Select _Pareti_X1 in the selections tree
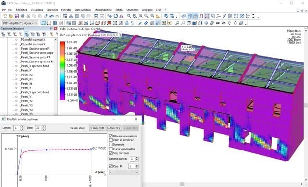Screen dimensions: 308x187 pyautogui.click(x=26, y=70)
